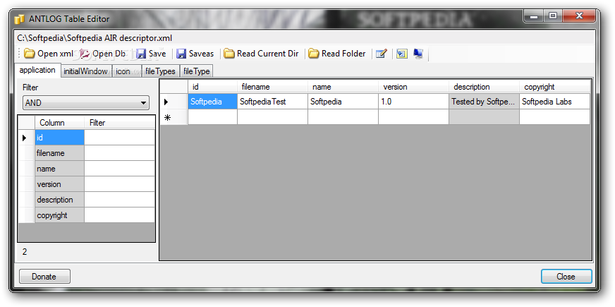The image size is (615, 307).
Task: Select the Softpedia Labs copyright cell
Action: [x=554, y=102]
